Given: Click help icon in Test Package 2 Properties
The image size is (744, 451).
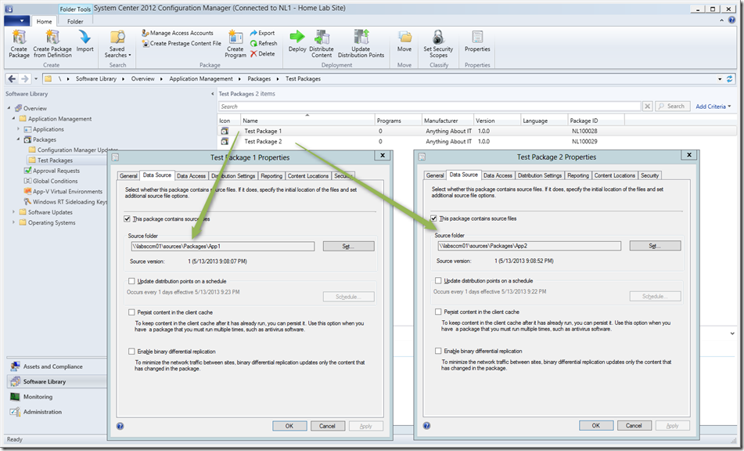Looking at the screenshot, I should click(426, 425).
